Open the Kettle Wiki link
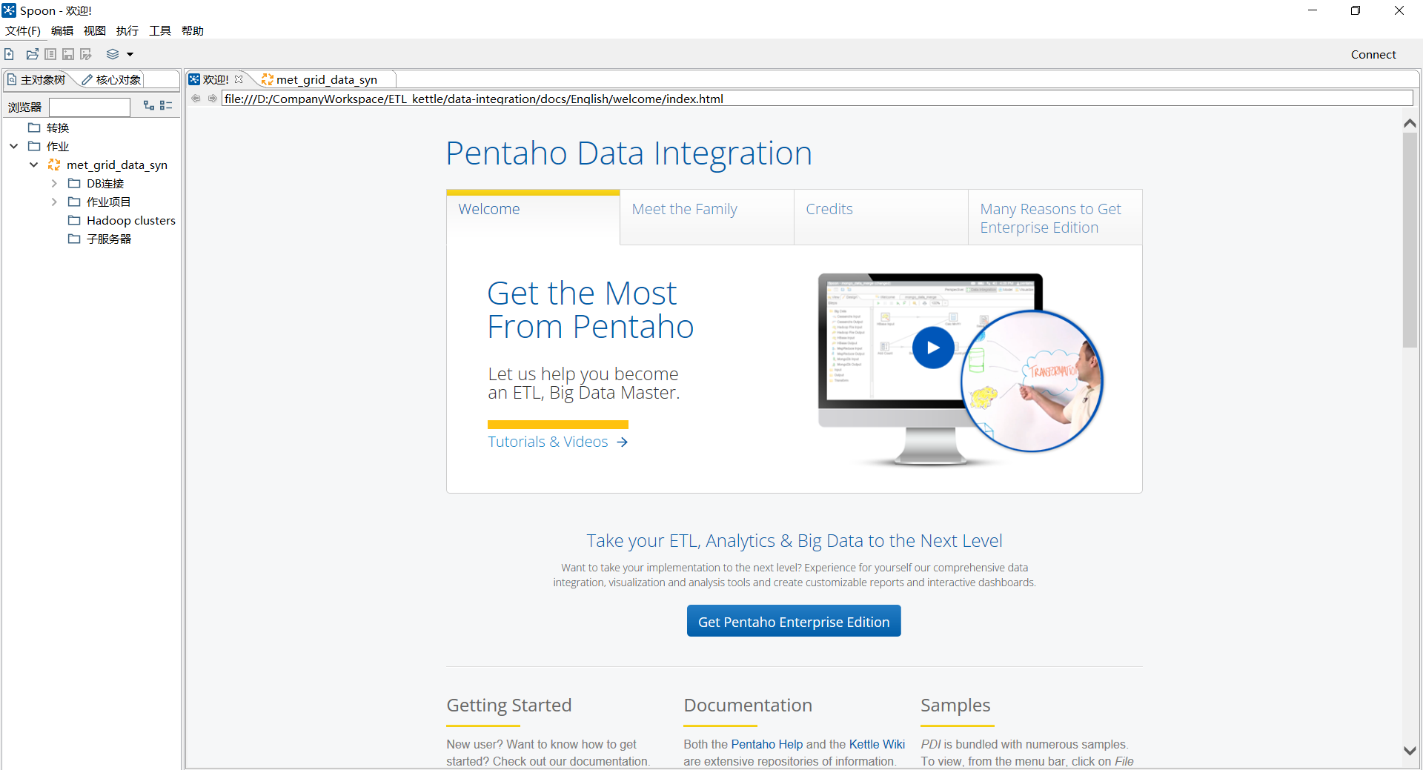The width and height of the screenshot is (1423, 770). [x=877, y=744]
